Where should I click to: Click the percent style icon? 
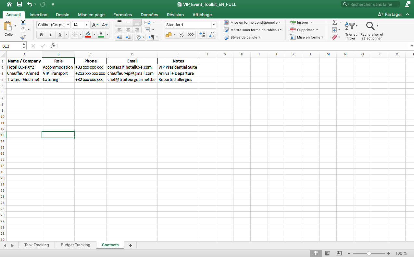point(182,35)
